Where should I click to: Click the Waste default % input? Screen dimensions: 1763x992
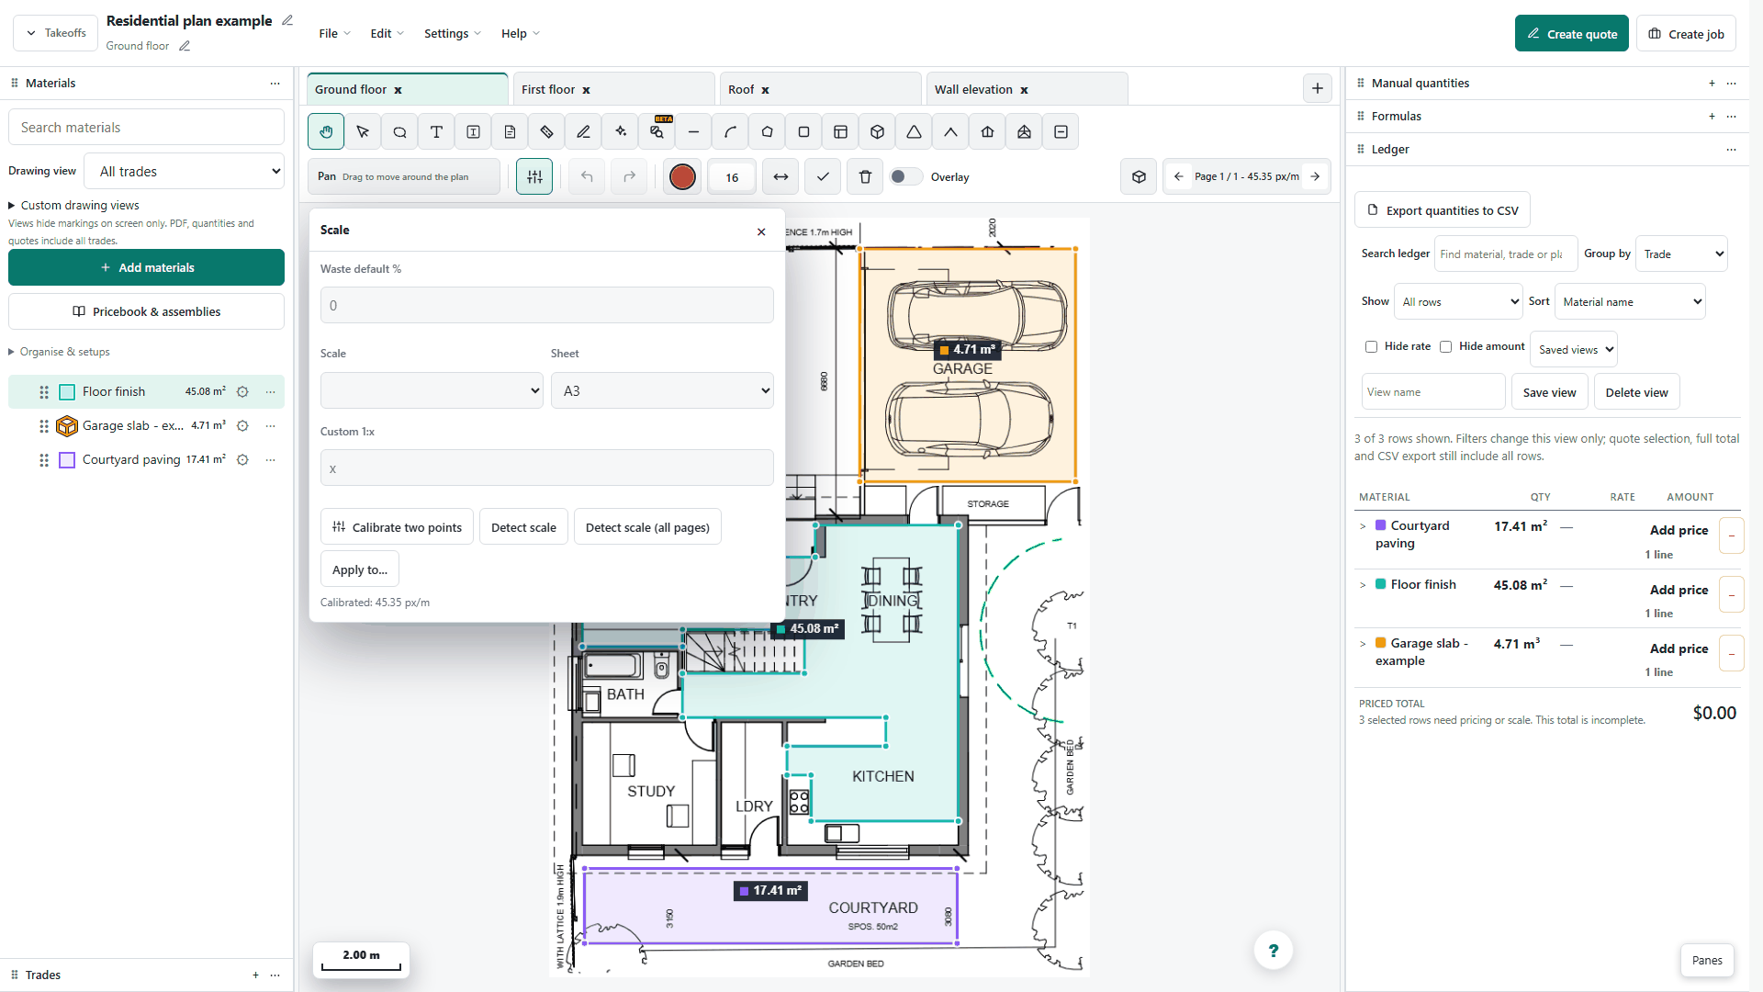(x=546, y=305)
